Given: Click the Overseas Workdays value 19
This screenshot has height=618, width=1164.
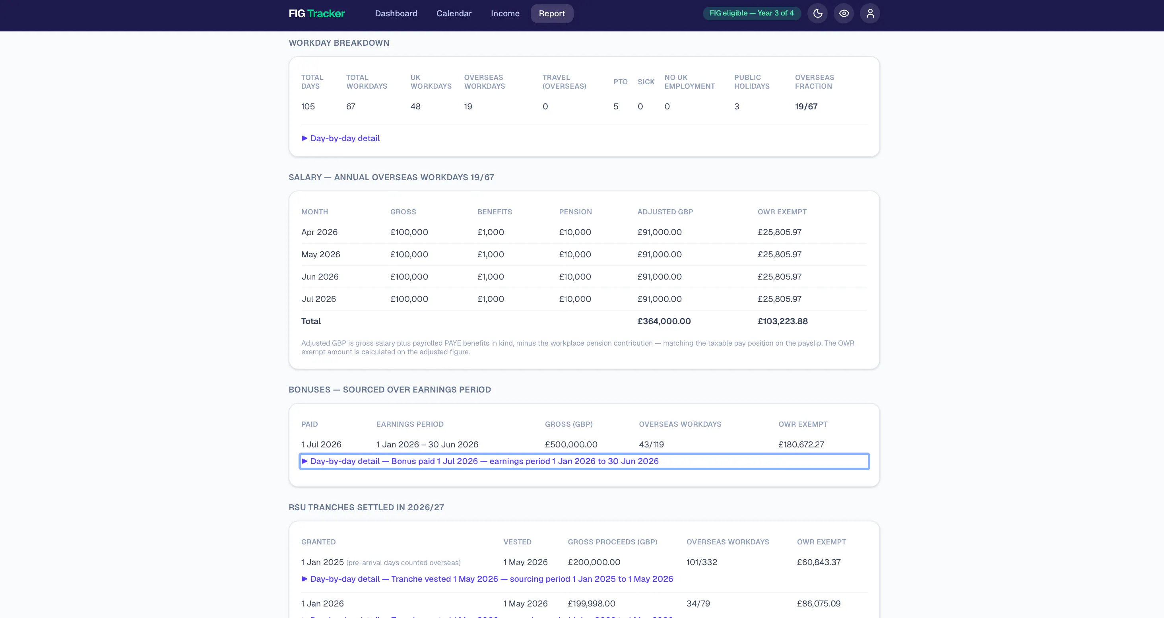Looking at the screenshot, I should [468, 107].
